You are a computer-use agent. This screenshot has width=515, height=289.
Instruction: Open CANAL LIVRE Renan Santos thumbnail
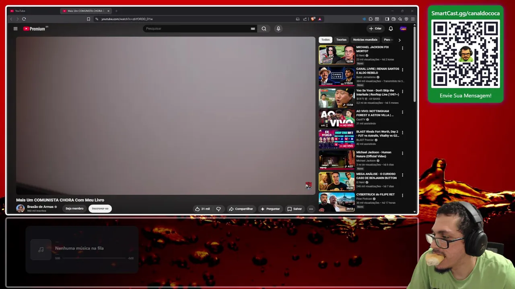pos(337,76)
